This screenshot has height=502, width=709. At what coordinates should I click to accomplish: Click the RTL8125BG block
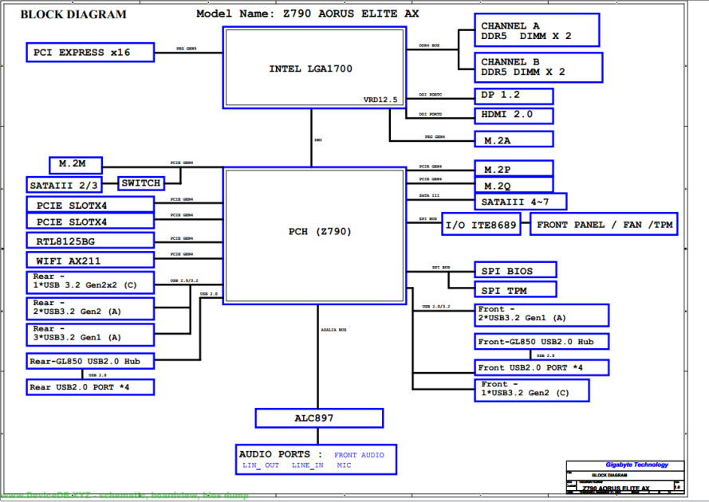(x=90, y=241)
